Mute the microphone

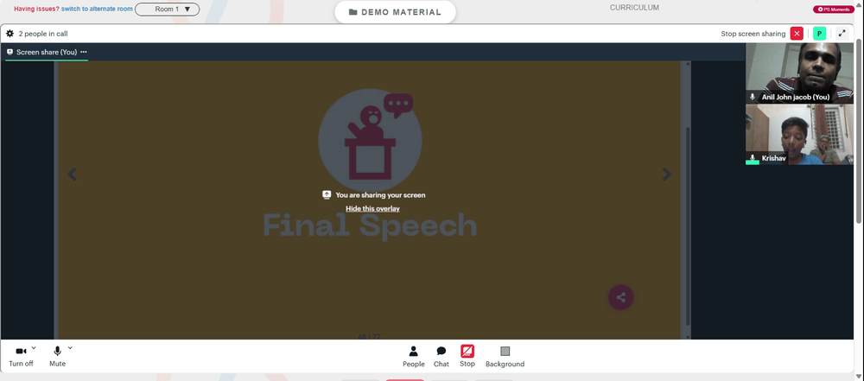tap(57, 356)
